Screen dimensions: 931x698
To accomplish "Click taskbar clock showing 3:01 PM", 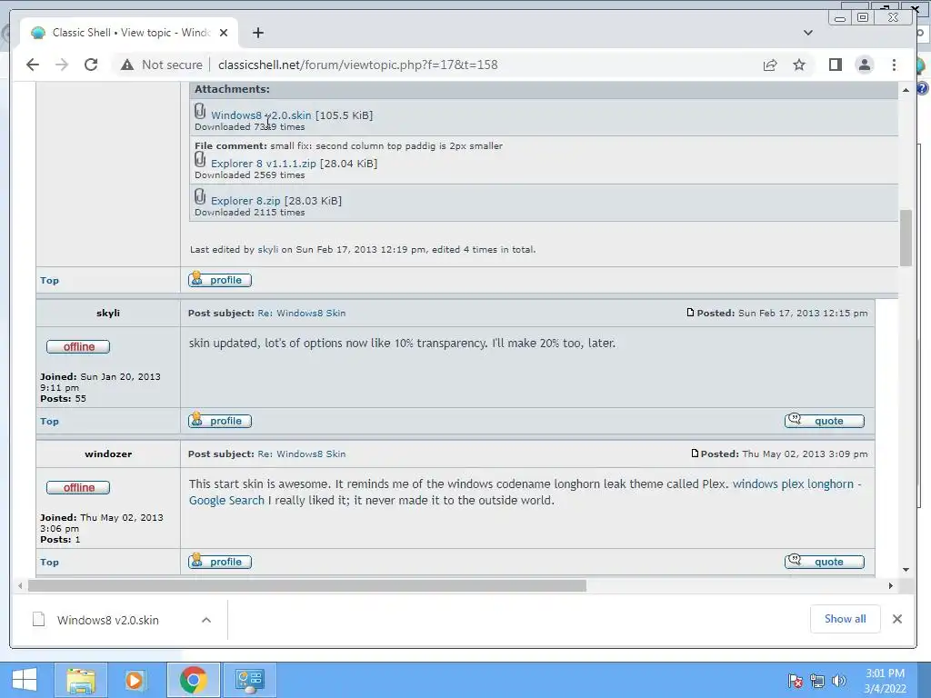I will [x=885, y=681].
